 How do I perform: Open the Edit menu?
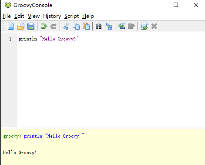(x=19, y=16)
